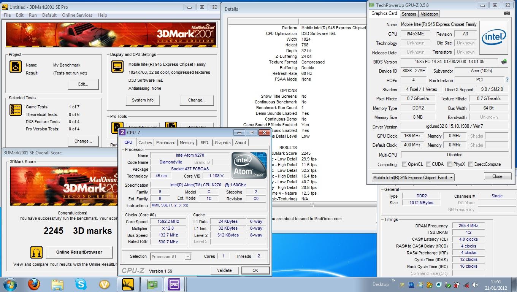Viewport: 517px width, 292px height.
Task: Click the GPU-Z Name field
Action: [439, 24]
